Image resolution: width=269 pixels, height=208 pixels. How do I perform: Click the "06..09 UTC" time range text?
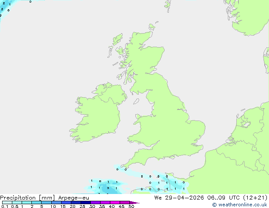(x=223, y=198)
